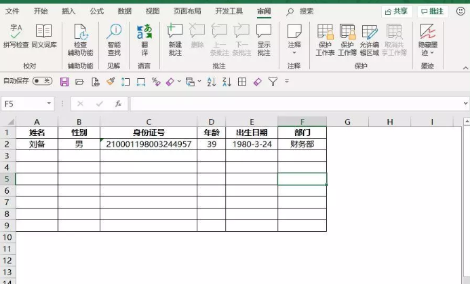Click the Share (共享) button
The image size is (470, 284).
coord(396,12)
